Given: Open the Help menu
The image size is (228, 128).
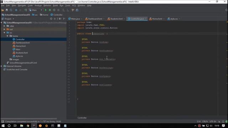Looking at the screenshot, I should tap(89, 6).
